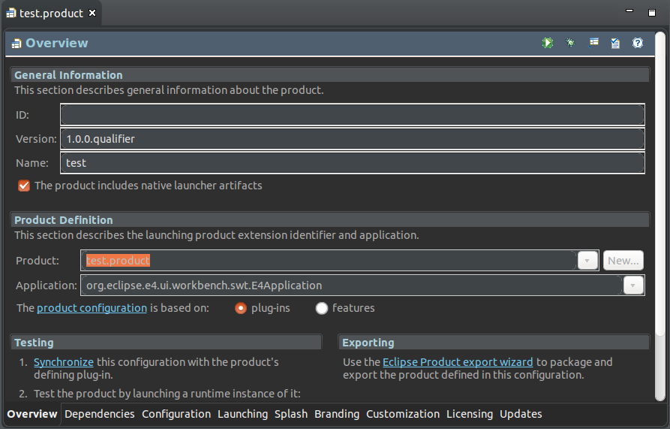Uncheck native launcher artifacts checkbox

click(24, 186)
